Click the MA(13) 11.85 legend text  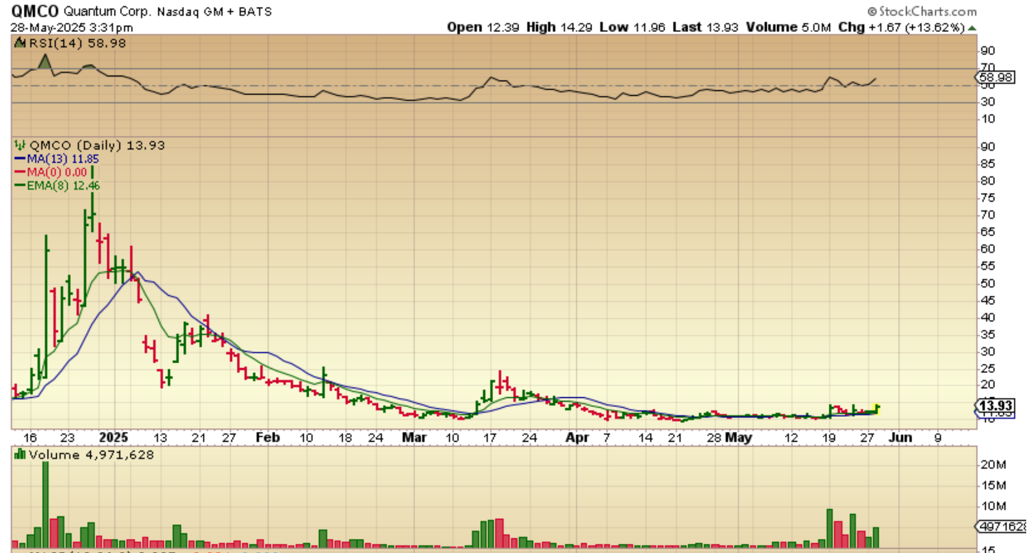(x=63, y=159)
